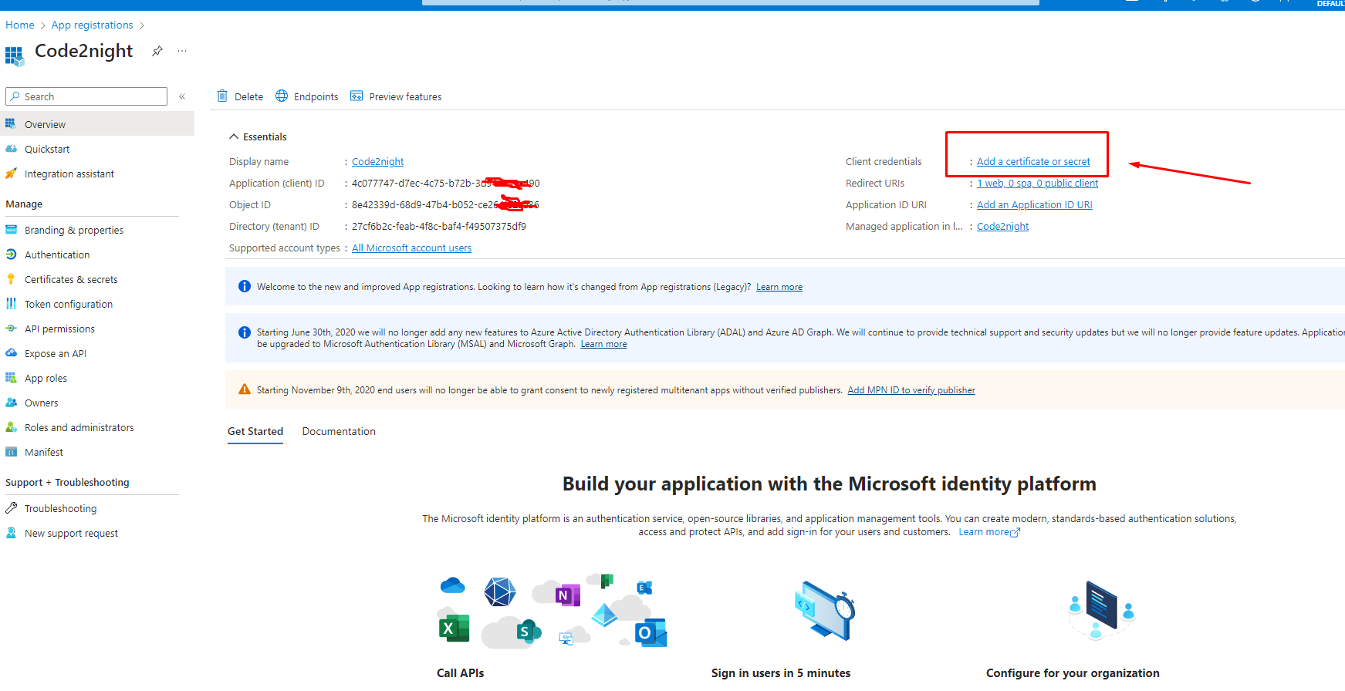Go to Home breadcrumb
The height and width of the screenshot is (691, 1345).
(x=20, y=25)
